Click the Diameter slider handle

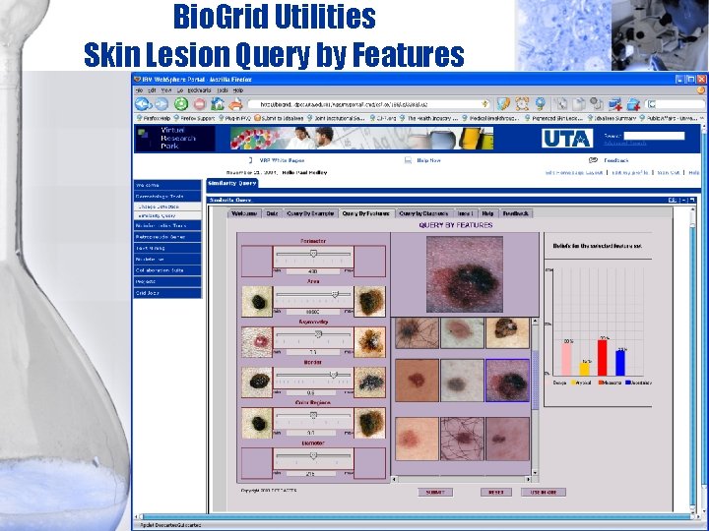coord(313,455)
